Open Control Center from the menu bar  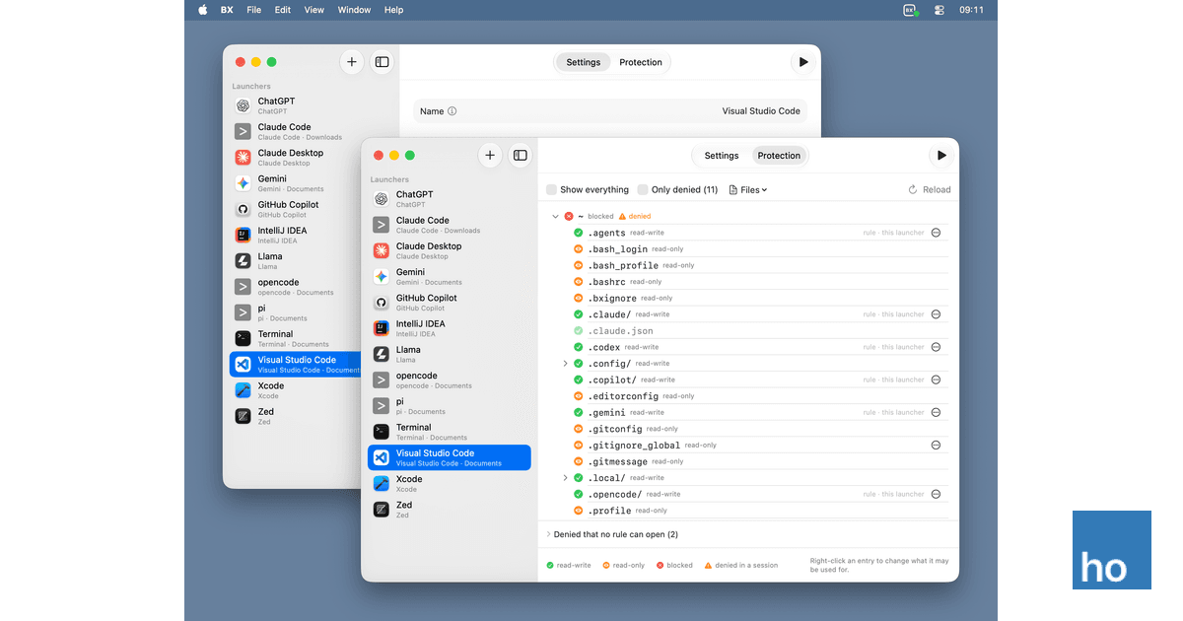click(939, 10)
